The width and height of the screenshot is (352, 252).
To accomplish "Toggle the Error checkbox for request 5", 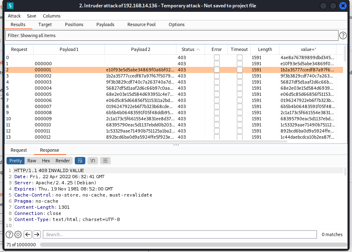I will coord(217,88).
